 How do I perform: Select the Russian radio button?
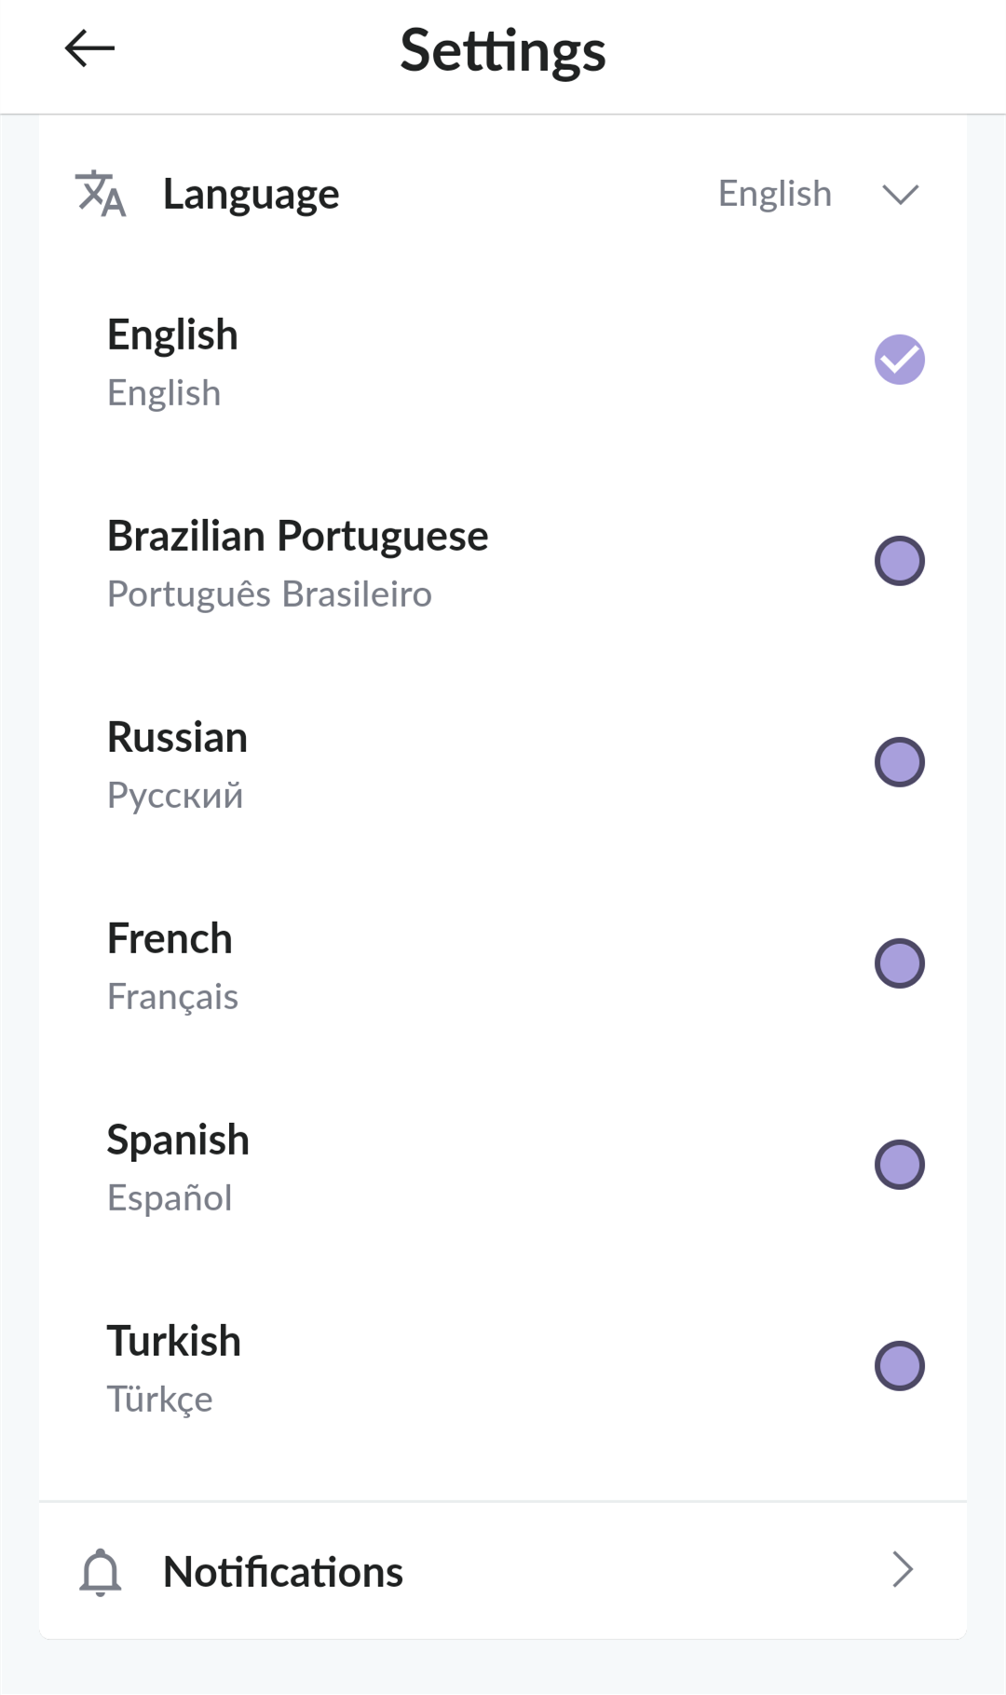click(899, 762)
